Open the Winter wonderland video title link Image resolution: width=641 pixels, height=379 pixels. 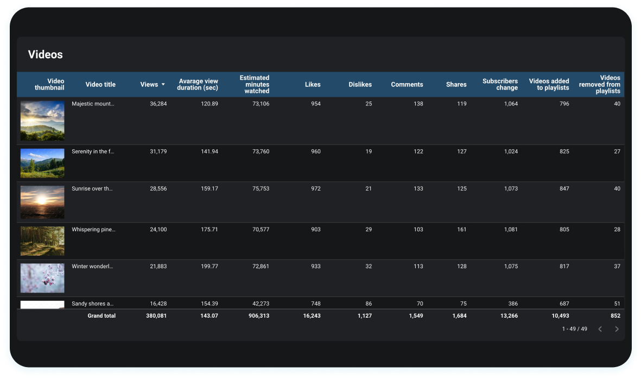pos(92,266)
